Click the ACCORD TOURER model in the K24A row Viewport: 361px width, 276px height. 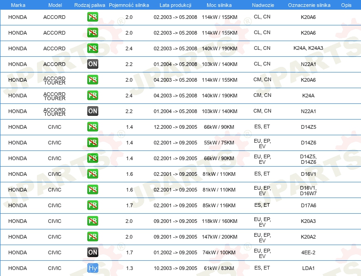click(x=54, y=96)
